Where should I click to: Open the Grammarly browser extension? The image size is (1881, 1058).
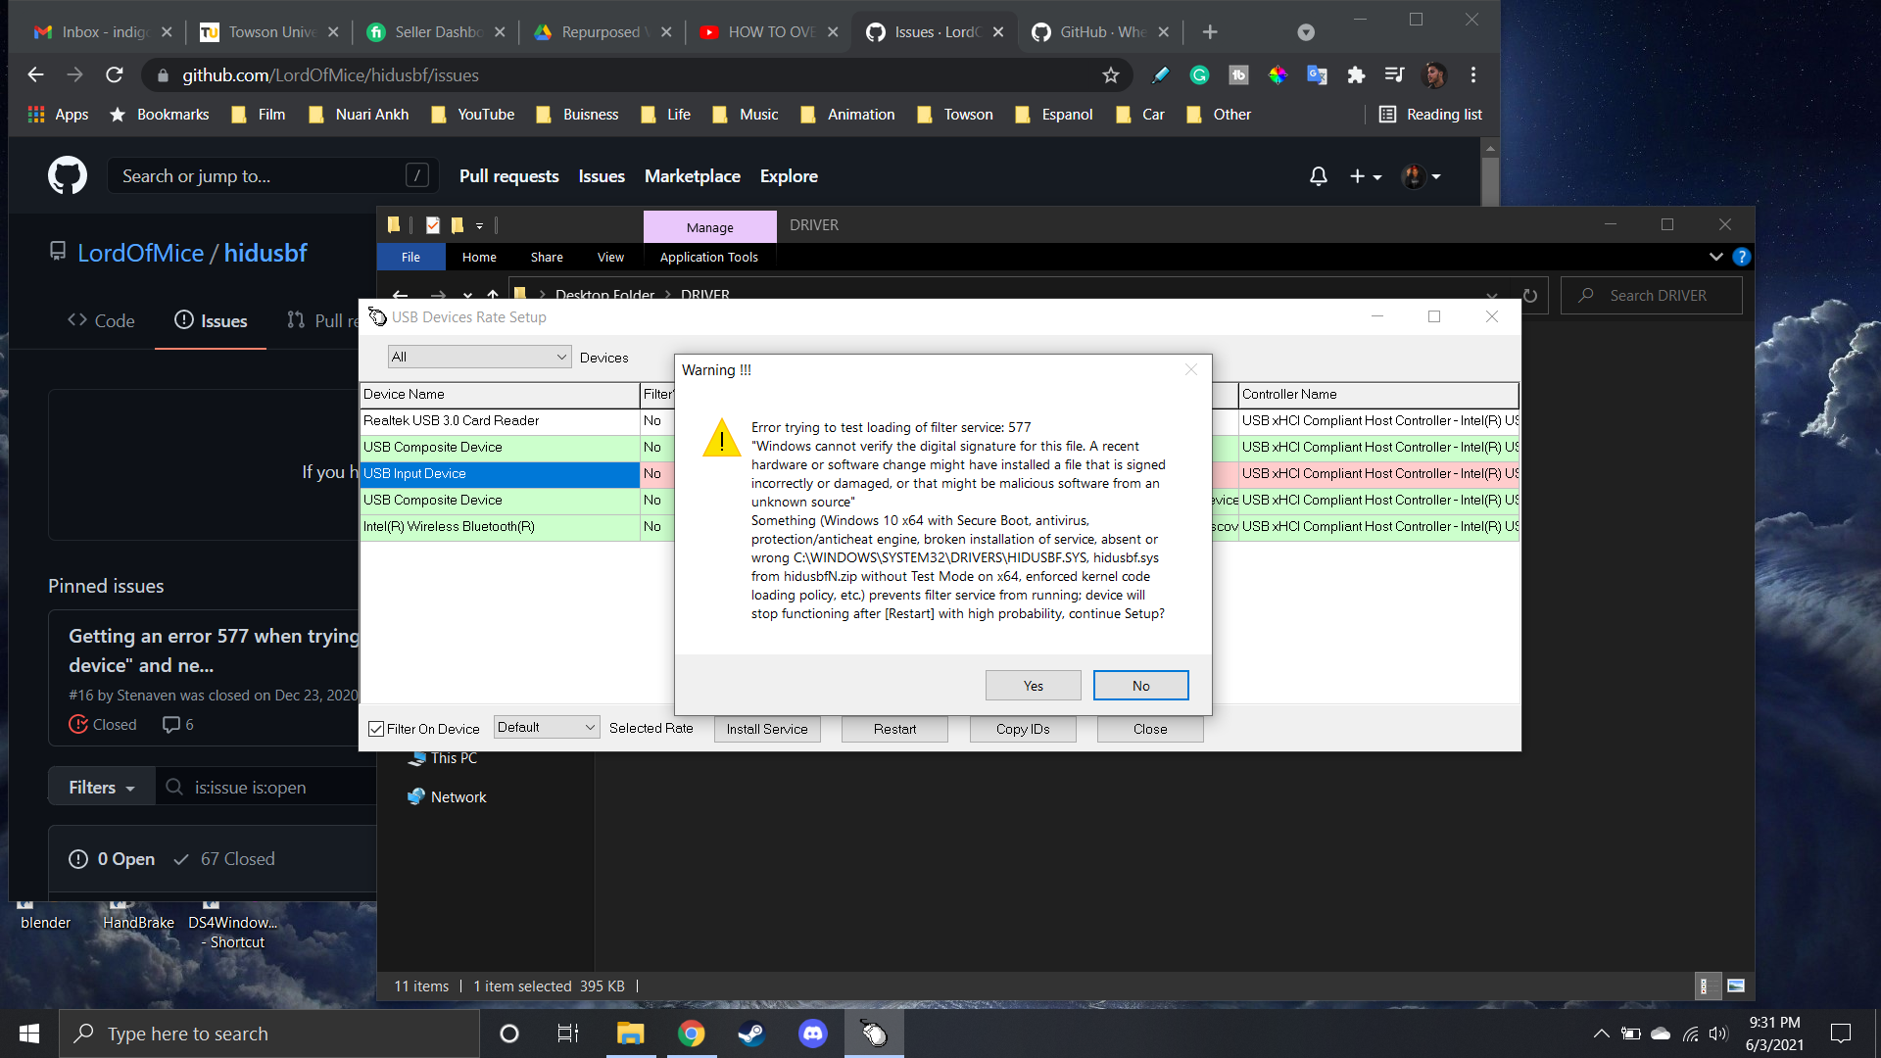point(1199,74)
